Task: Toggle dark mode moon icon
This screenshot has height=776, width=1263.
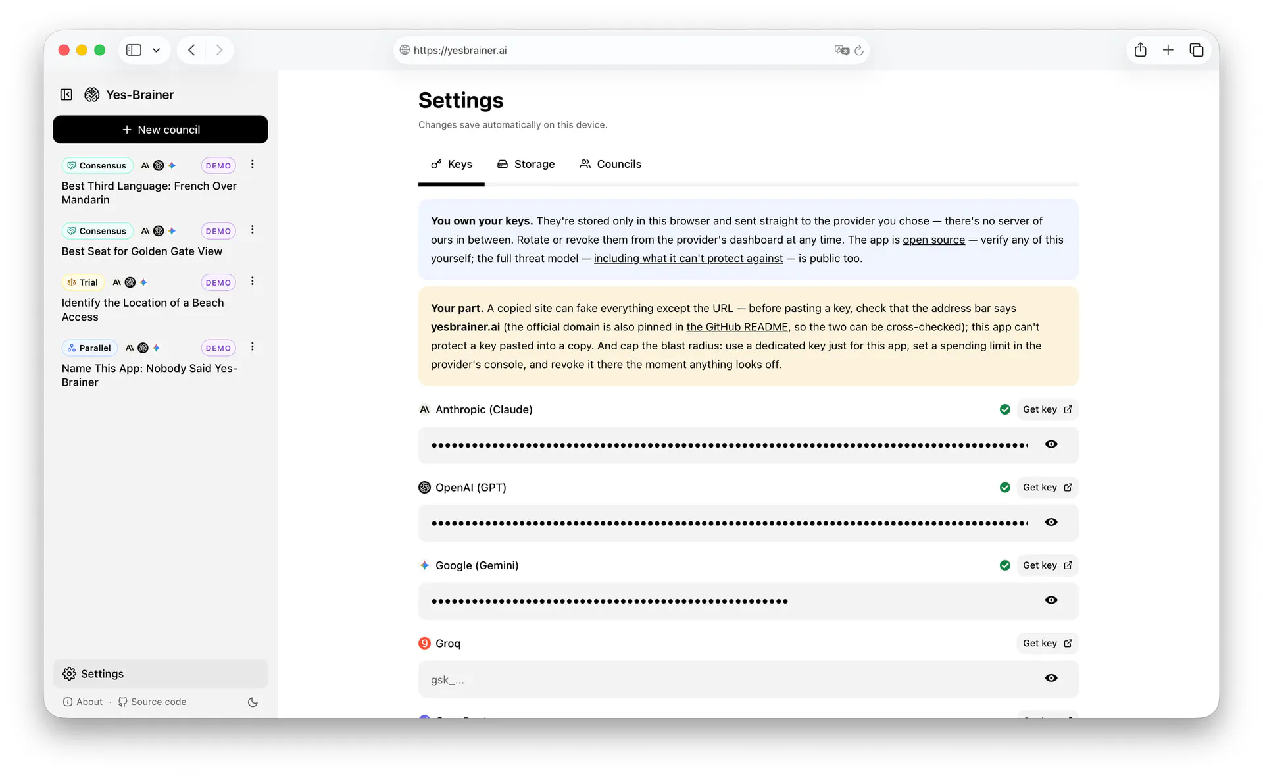Action: (x=253, y=702)
